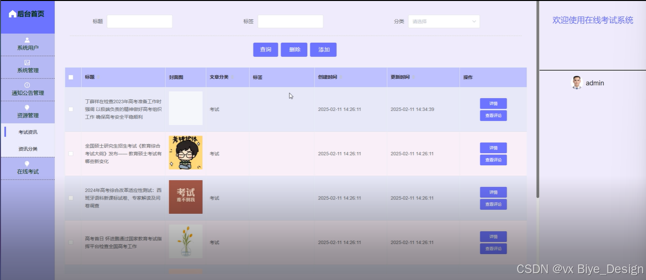Click the user icon above 系统用户
The image size is (646, 280).
pos(27,40)
